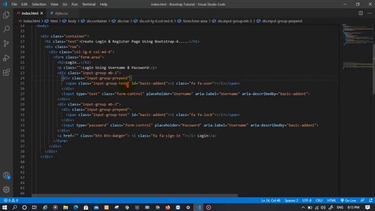Screen dimensions: 375x211
Task: Open the editor More Actions ellipsis
Action: tap(369, 13)
